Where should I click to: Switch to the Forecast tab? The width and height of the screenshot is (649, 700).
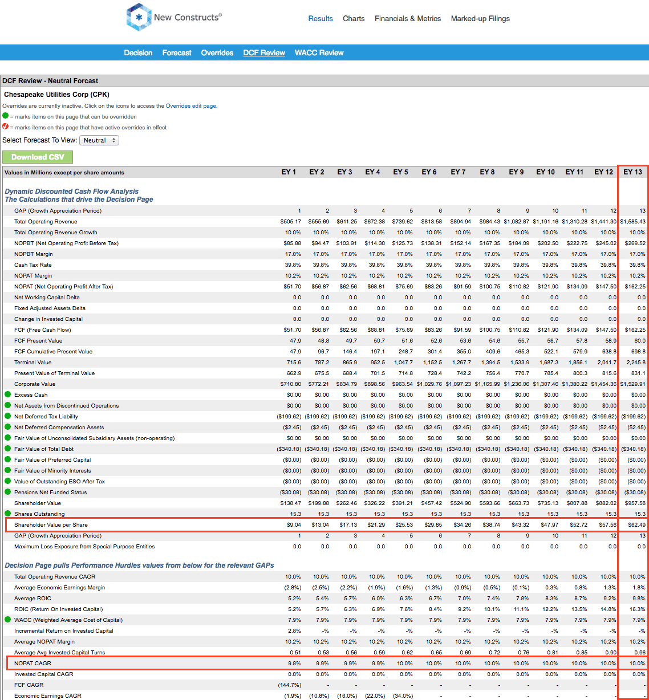coord(177,52)
